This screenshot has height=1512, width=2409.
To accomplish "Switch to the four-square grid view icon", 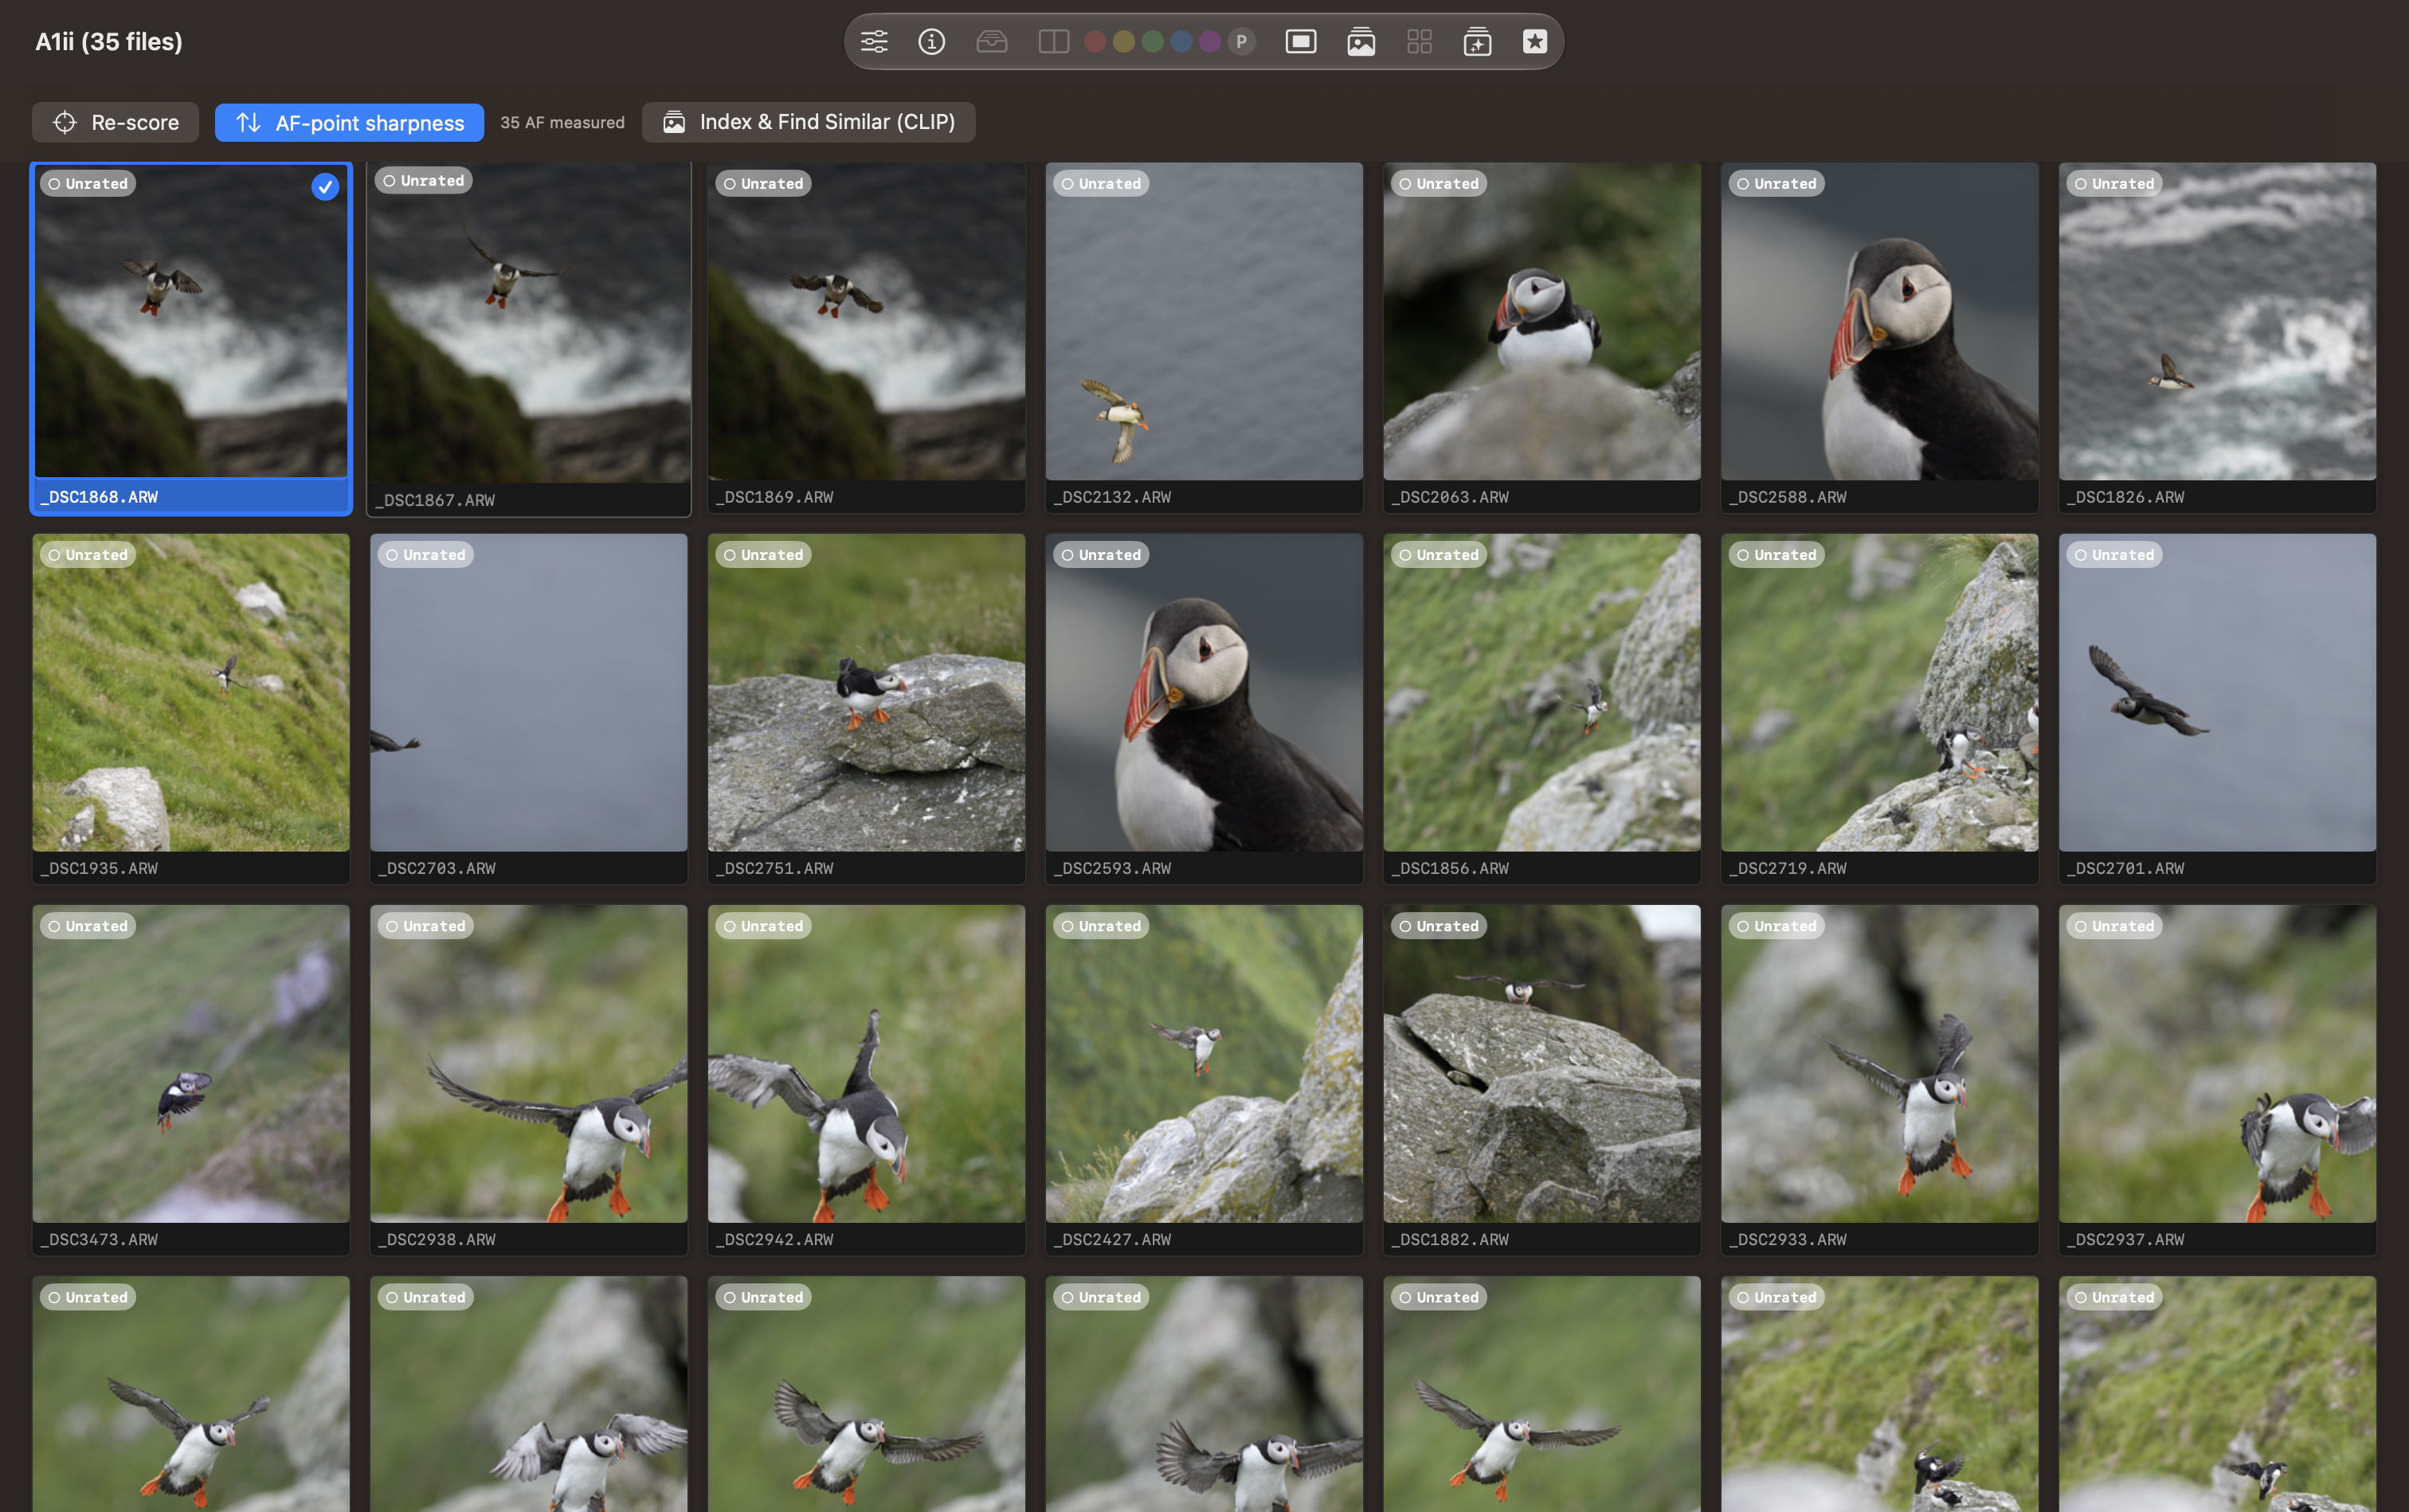I will (1419, 42).
